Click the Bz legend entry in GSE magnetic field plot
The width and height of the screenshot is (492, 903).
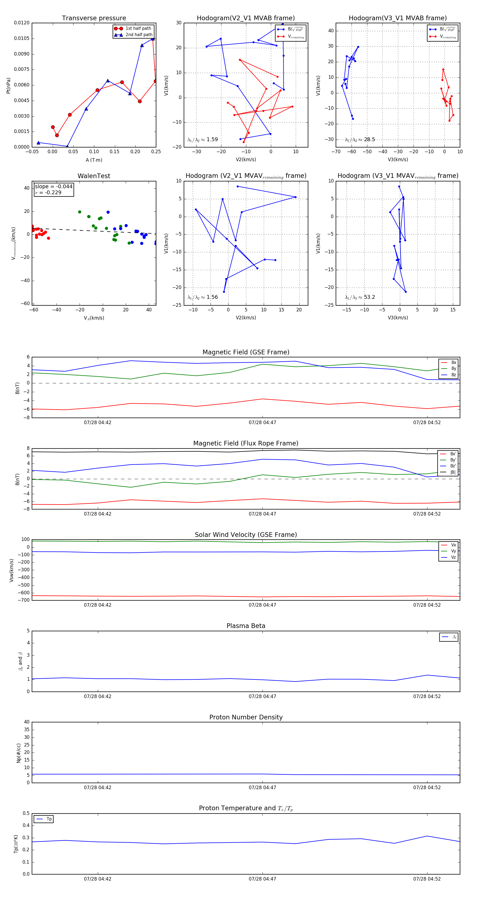pyautogui.click(x=449, y=375)
